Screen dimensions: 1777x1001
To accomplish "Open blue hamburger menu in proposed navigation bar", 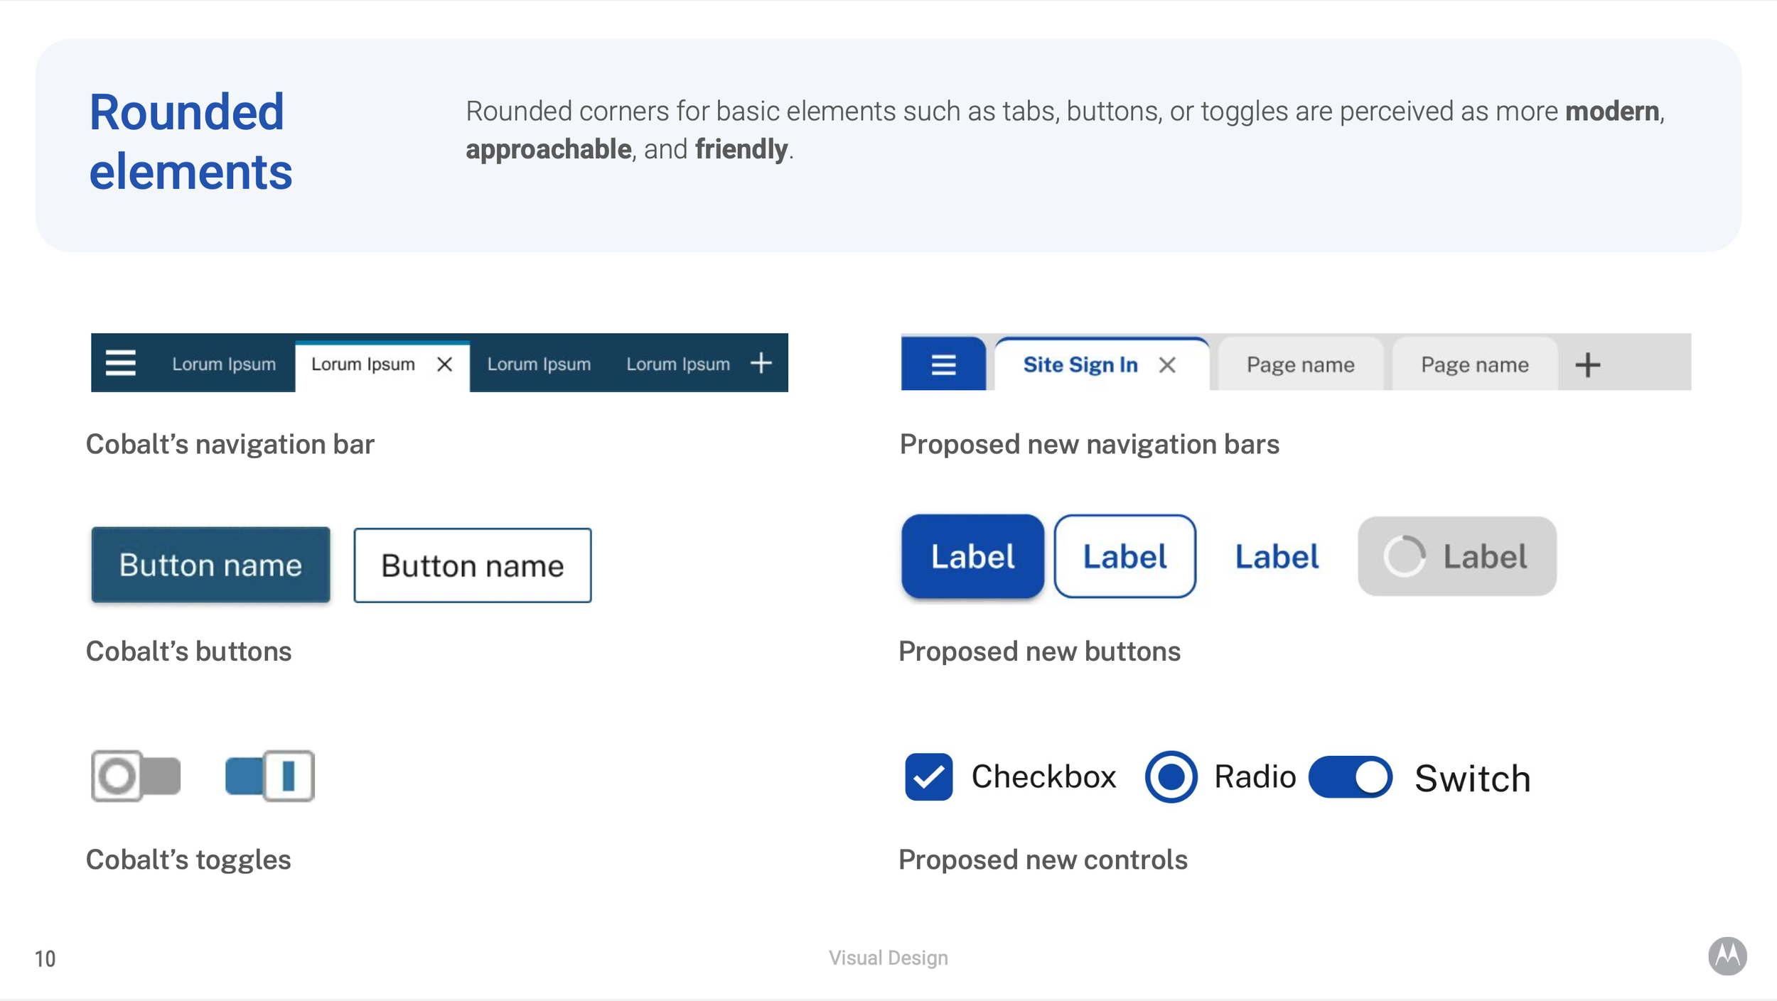I will 943,365.
